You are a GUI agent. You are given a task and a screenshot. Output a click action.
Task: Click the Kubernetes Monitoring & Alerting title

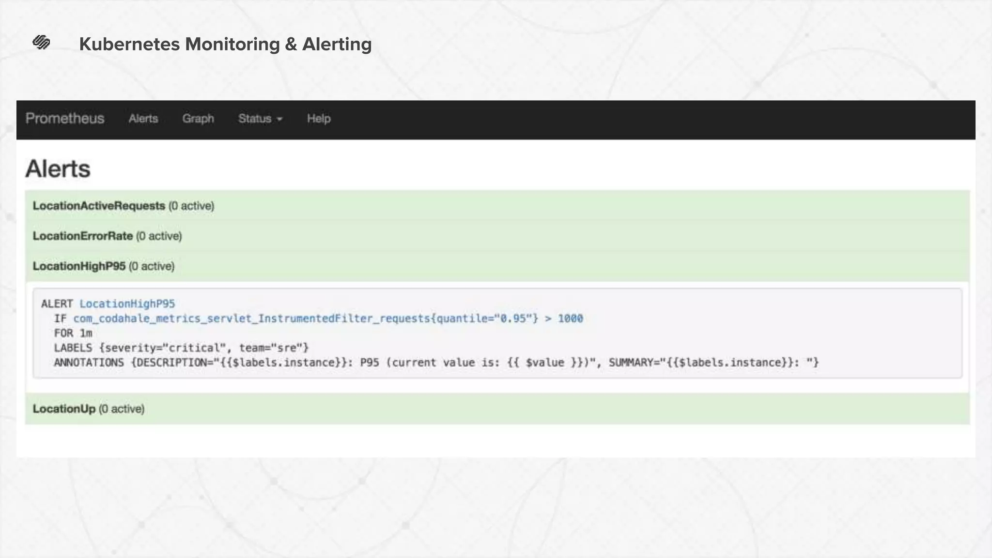coord(225,44)
